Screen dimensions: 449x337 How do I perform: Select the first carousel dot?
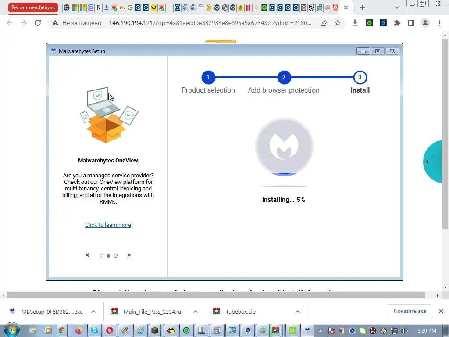click(x=101, y=256)
